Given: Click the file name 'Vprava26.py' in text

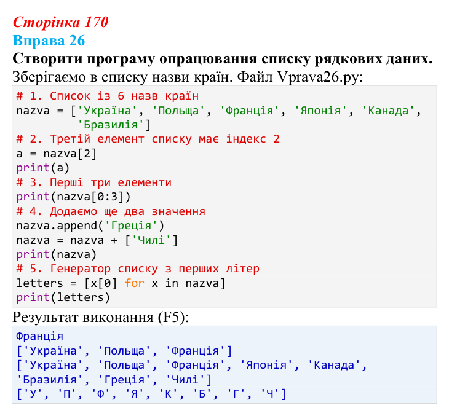Looking at the screenshot, I should [x=317, y=77].
